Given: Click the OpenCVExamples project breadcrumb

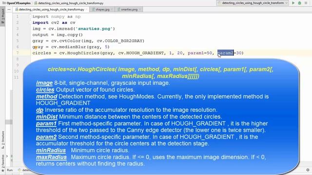Looking at the screenshot, I should point(17,3).
